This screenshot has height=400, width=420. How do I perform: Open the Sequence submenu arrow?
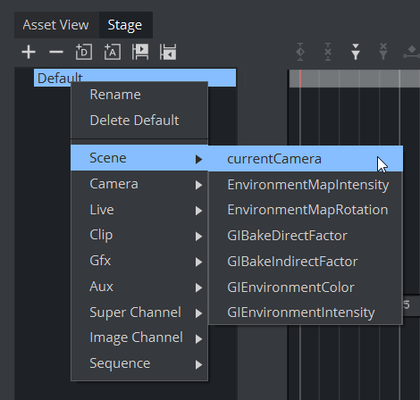[198, 364]
